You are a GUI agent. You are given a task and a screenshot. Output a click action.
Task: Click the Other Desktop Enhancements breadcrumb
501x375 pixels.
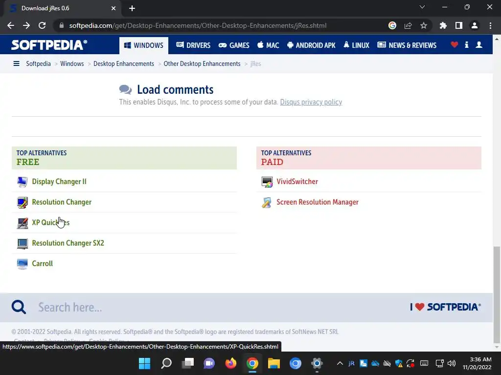pos(202,64)
